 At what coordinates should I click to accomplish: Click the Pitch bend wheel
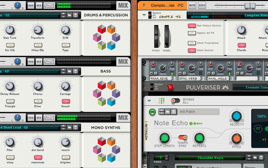tap(156, 36)
